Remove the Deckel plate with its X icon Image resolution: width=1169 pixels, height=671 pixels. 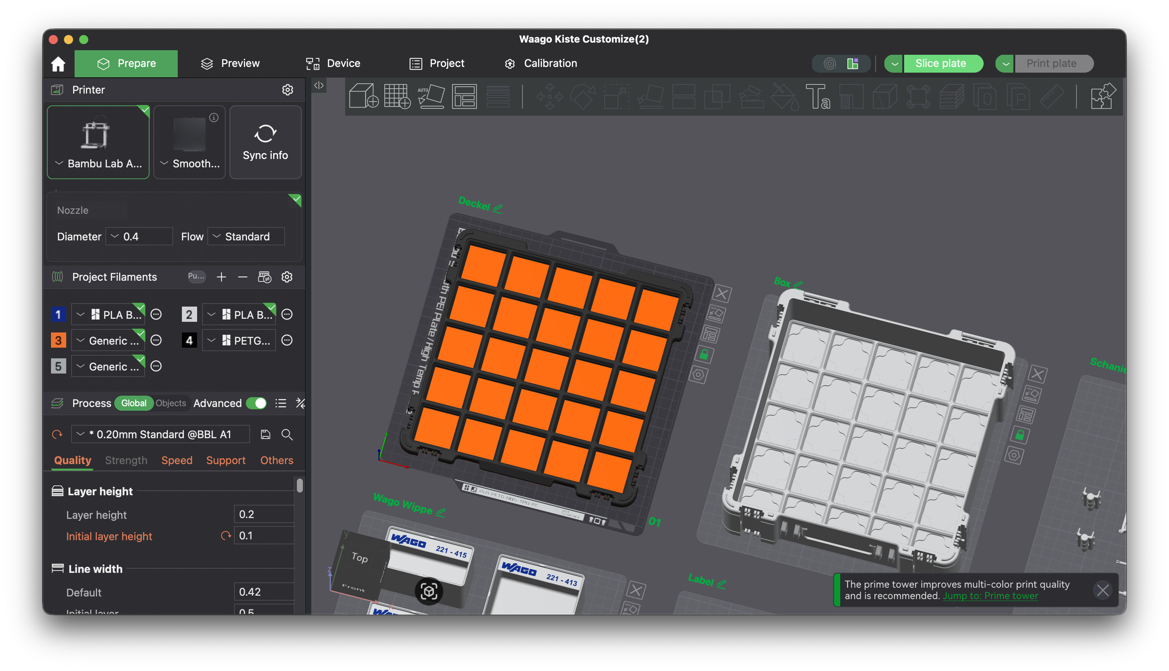click(722, 294)
